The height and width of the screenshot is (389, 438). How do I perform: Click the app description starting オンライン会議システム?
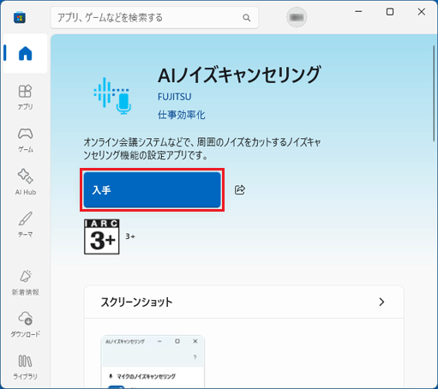(202, 148)
